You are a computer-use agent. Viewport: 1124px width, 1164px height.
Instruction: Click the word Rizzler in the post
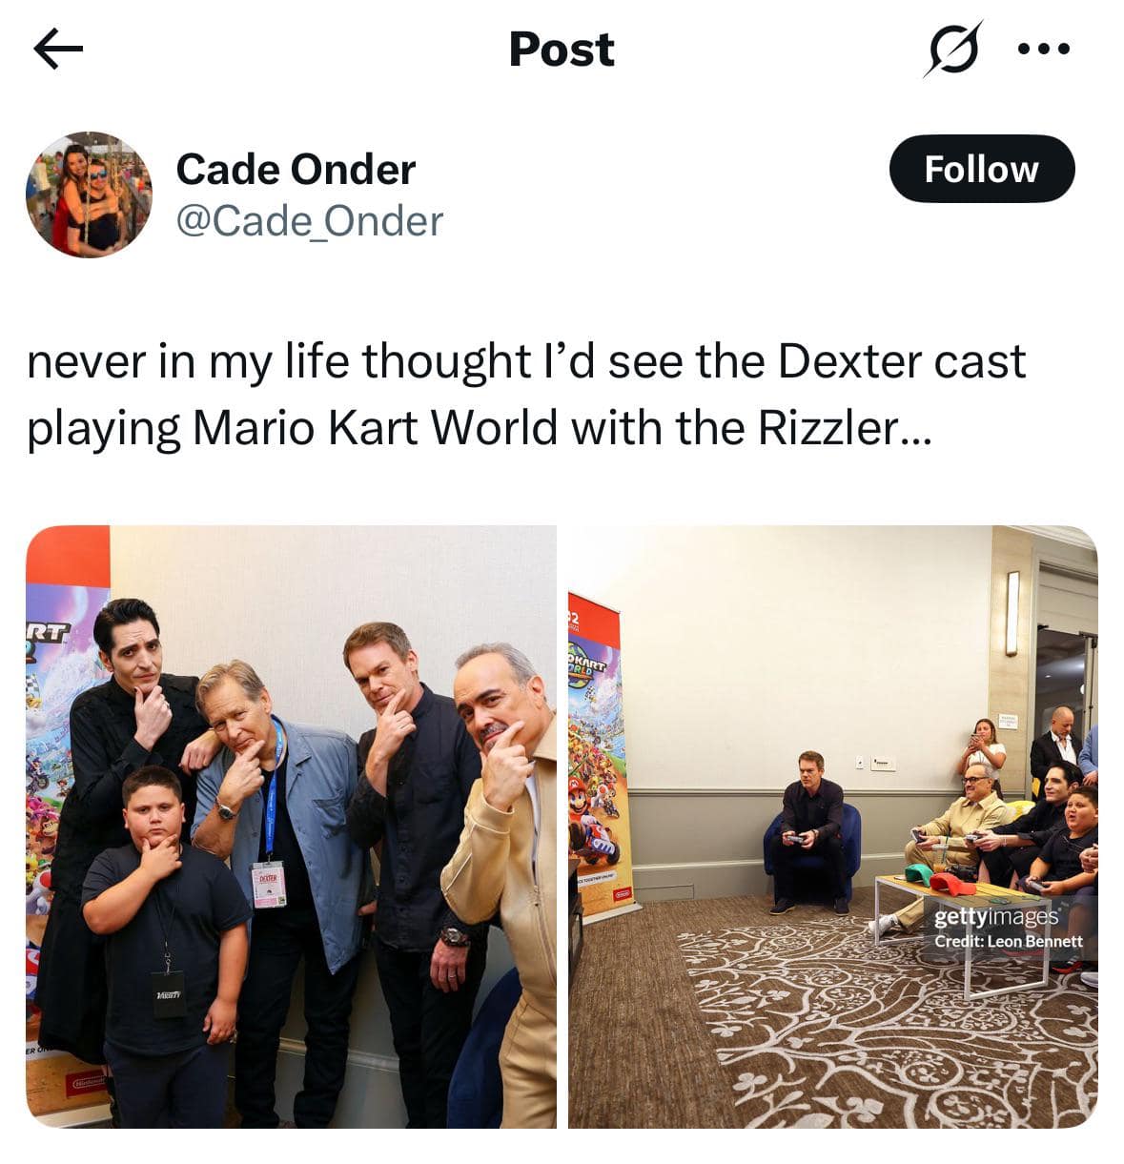pyautogui.click(x=828, y=428)
